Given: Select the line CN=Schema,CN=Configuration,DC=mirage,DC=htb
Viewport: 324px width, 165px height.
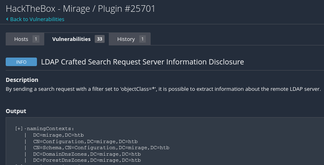Looking at the screenshot, I should (101, 148).
